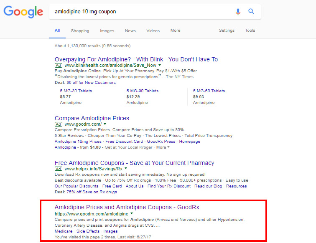Open the Overpaying For Amlodipine Blink ad
Viewport: 316px width, 243px height.
136,59
